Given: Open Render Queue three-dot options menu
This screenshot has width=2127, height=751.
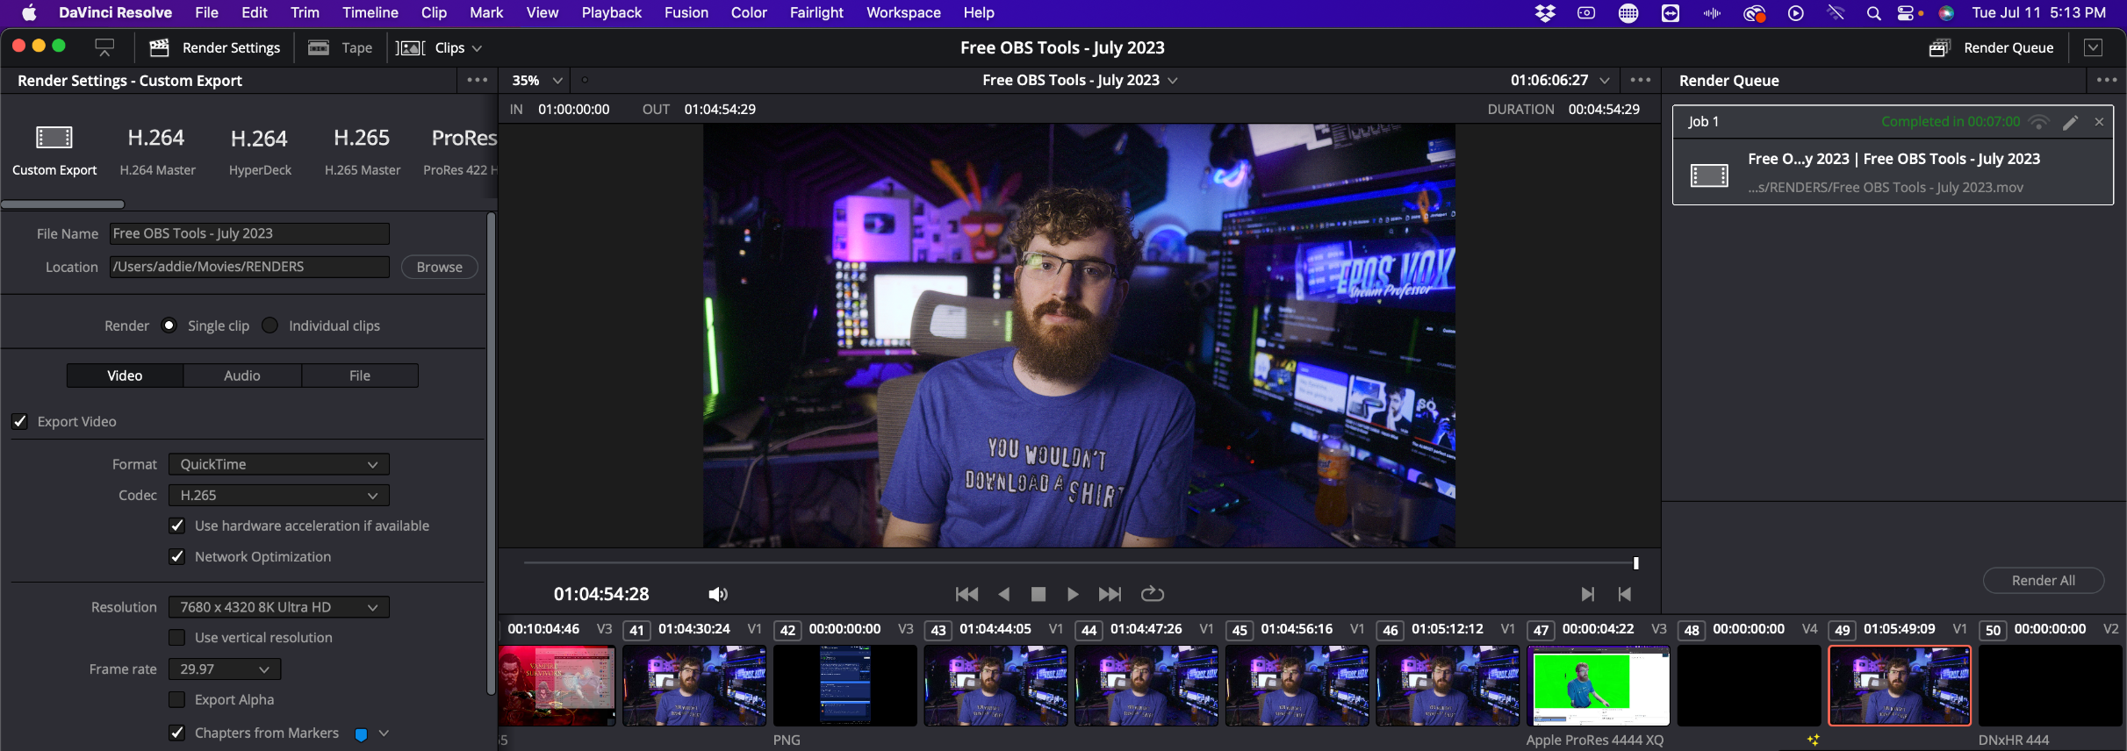Looking at the screenshot, I should (x=2106, y=80).
